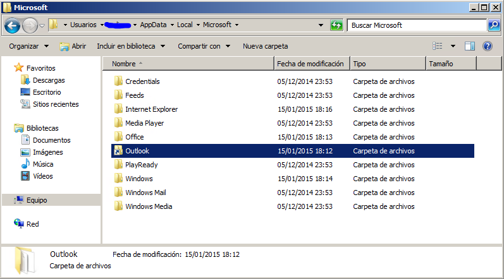The width and height of the screenshot is (504, 279).
Task: Expand the dropdown arrow after Microsoft breadcrumb
Action: tap(237, 25)
